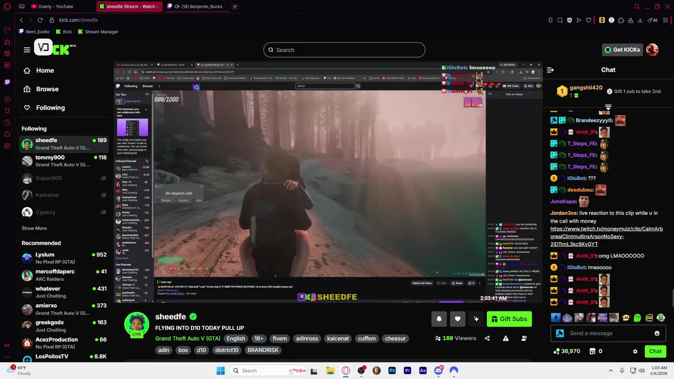The image size is (674, 379).
Task: Go back in the browser toolbar
Action: [21, 20]
